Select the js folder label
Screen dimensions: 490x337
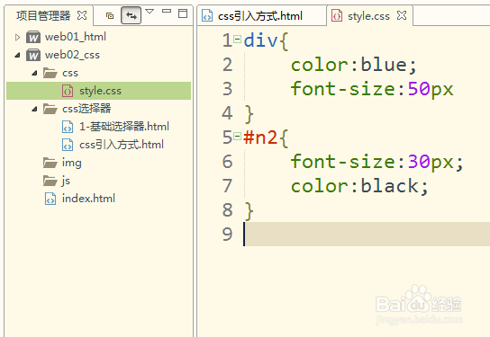click(x=66, y=181)
